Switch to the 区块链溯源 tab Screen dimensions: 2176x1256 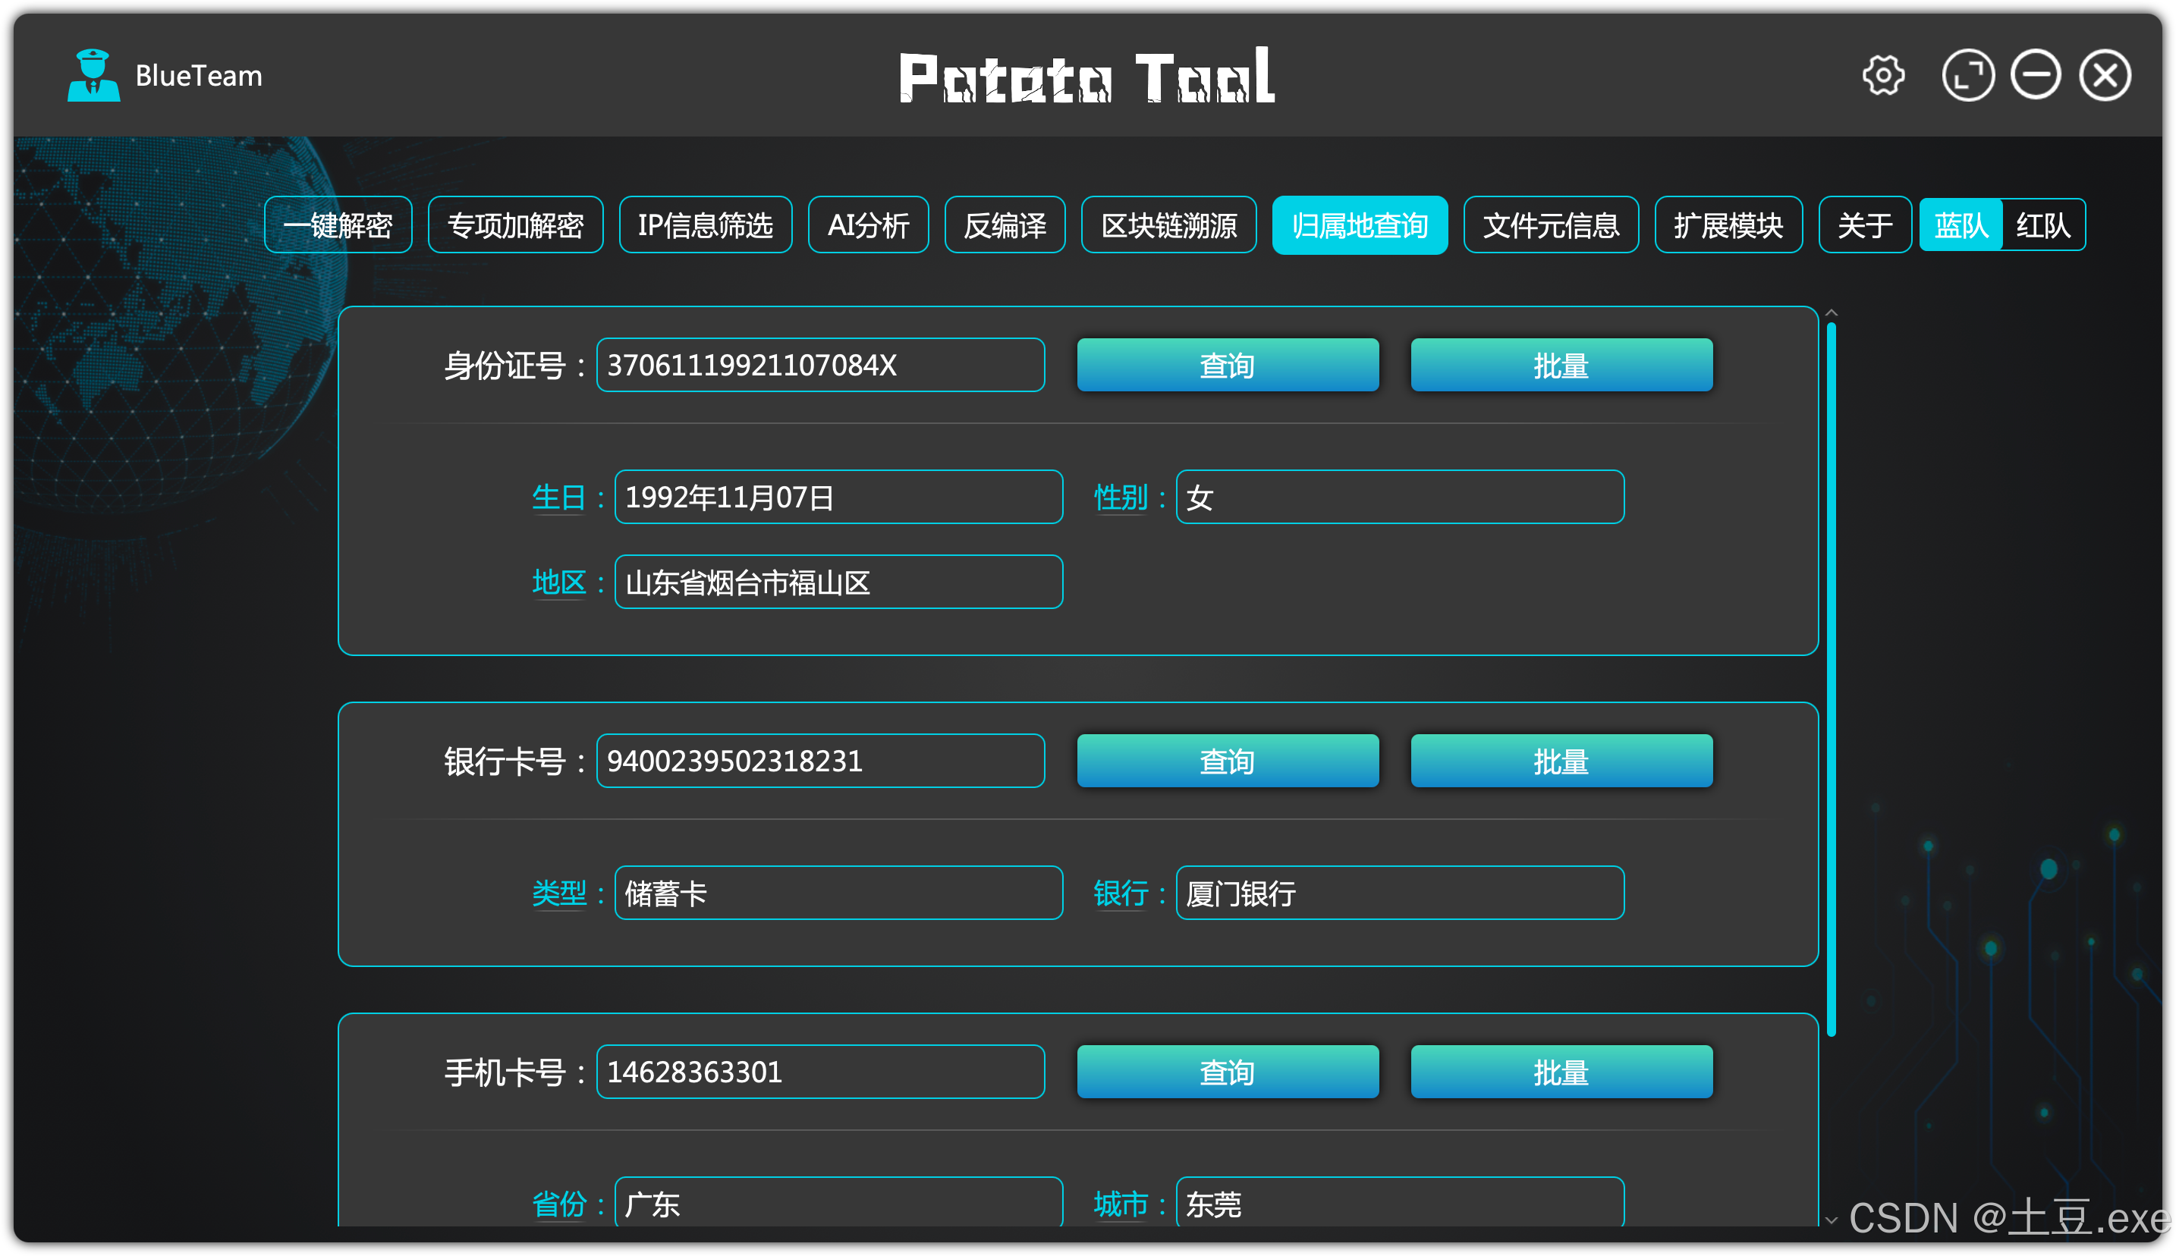pos(1168,225)
